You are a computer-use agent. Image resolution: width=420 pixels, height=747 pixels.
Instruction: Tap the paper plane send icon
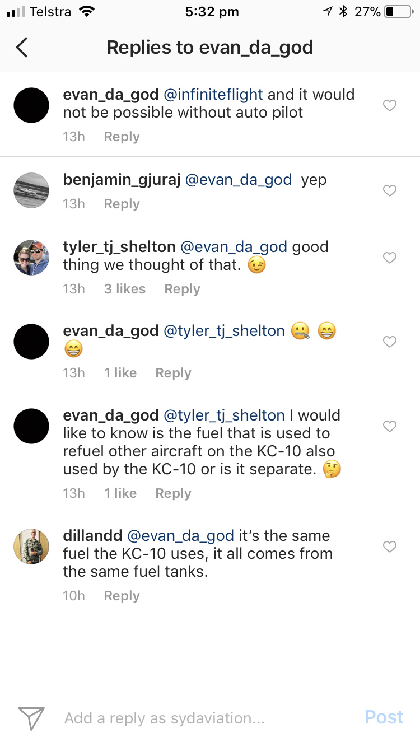[31, 718]
